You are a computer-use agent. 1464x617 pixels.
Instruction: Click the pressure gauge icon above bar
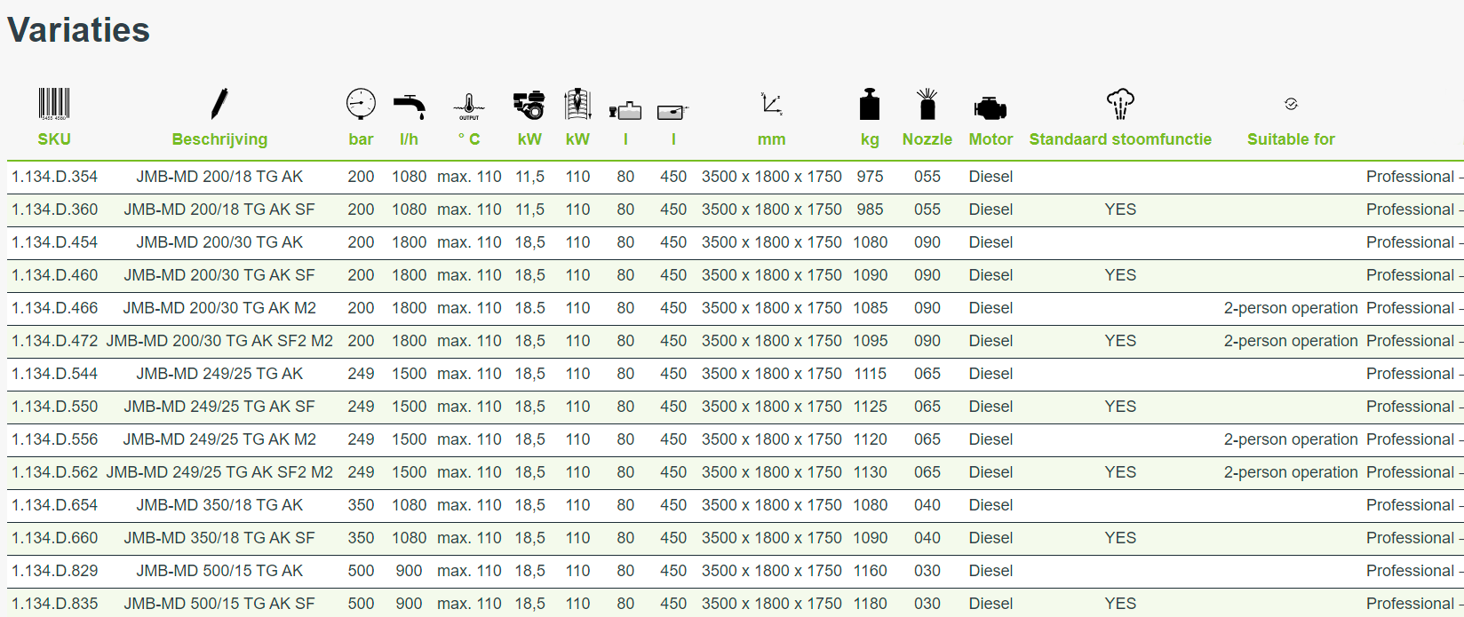point(361,104)
